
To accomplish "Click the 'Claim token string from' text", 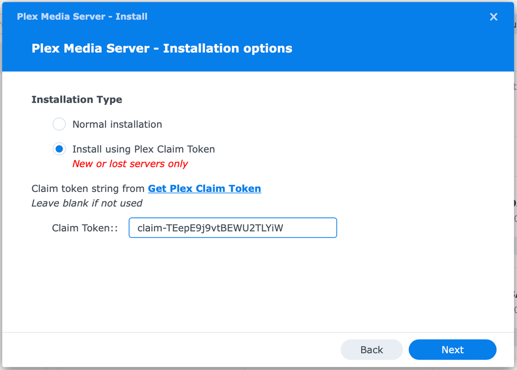I will pos(88,188).
